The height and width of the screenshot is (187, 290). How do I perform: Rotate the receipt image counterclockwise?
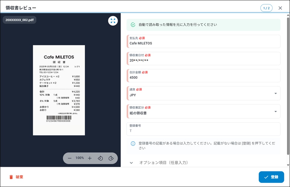(x=101, y=158)
